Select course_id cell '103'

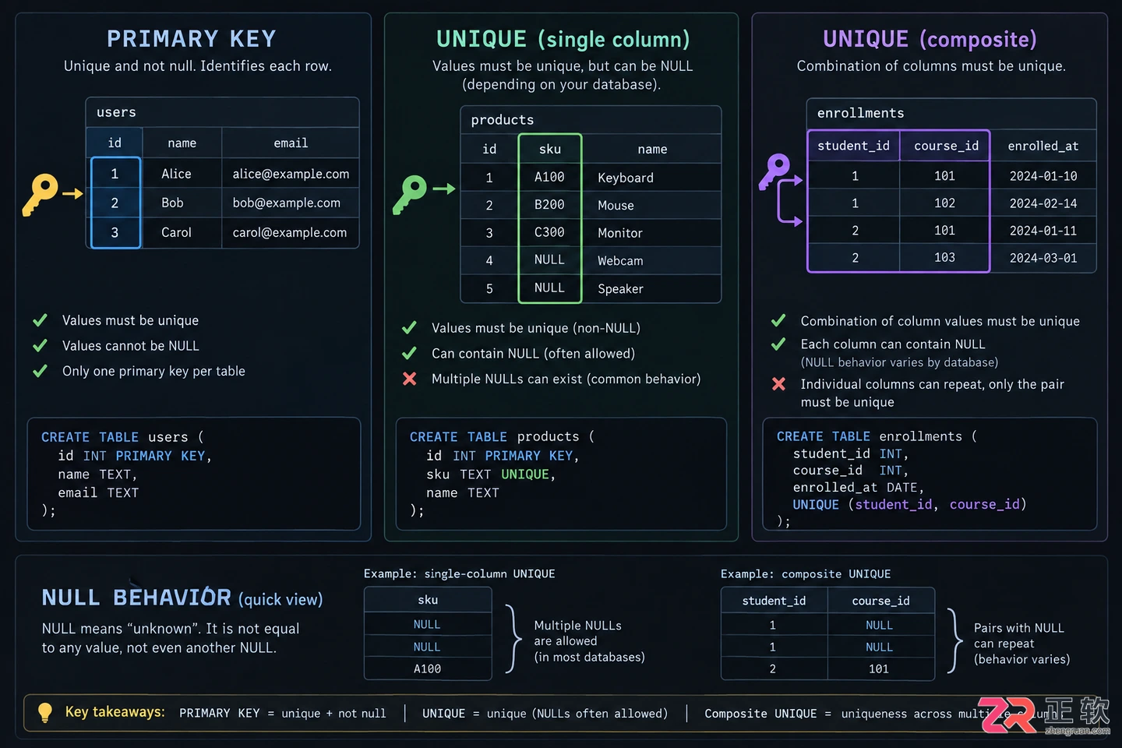pyautogui.click(x=944, y=257)
